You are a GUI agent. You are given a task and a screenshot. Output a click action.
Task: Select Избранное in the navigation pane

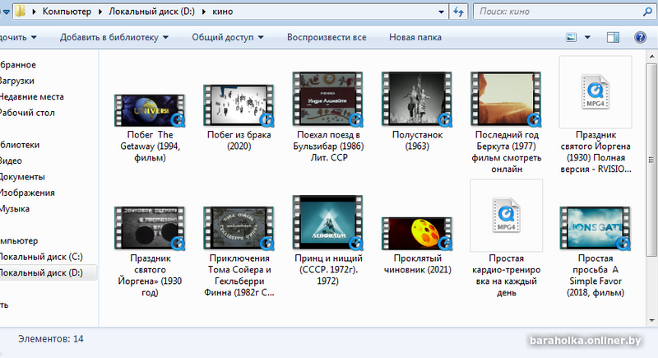[x=18, y=65]
